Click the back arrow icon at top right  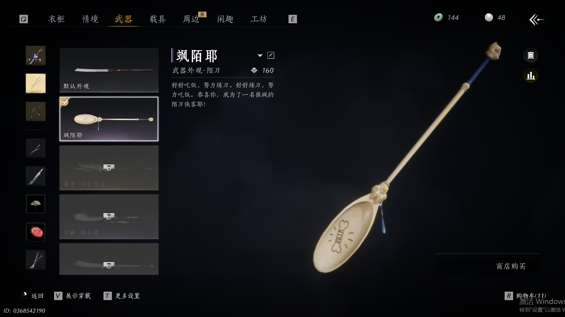[536, 19]
